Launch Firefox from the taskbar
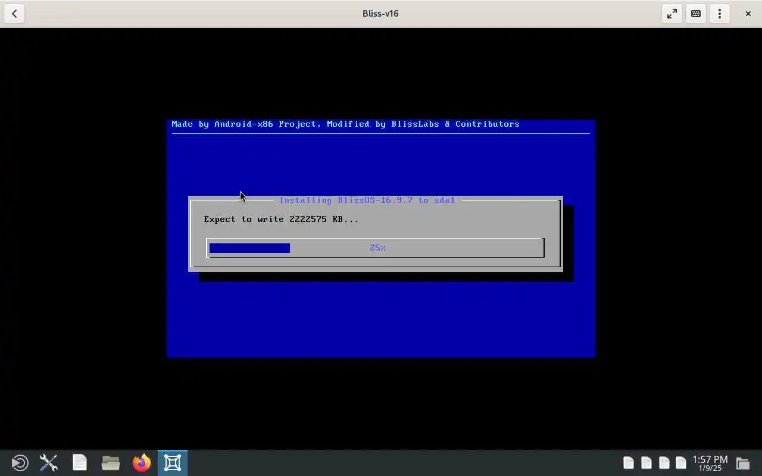 point(142,463)
